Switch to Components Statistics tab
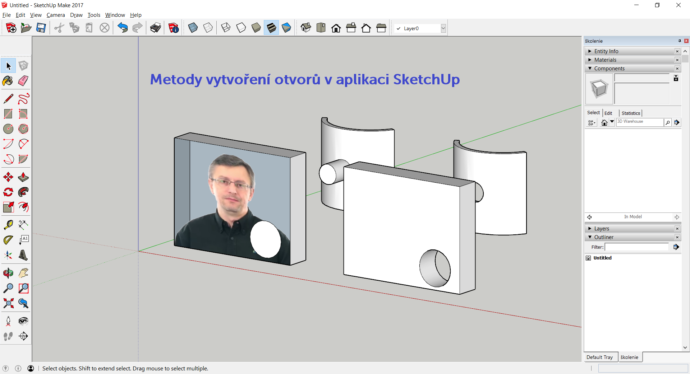This screenshot has height=374, width=690. (x=631, y=113)
